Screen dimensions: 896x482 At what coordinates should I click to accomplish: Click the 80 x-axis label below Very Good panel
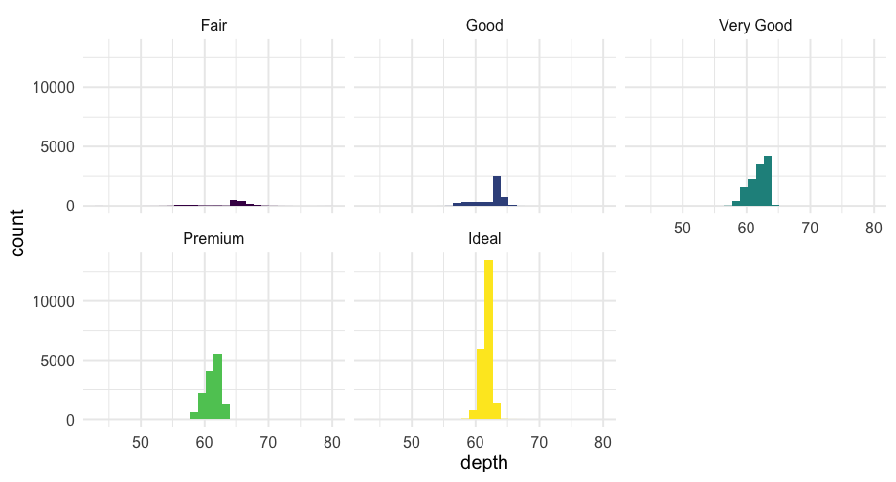873,228
